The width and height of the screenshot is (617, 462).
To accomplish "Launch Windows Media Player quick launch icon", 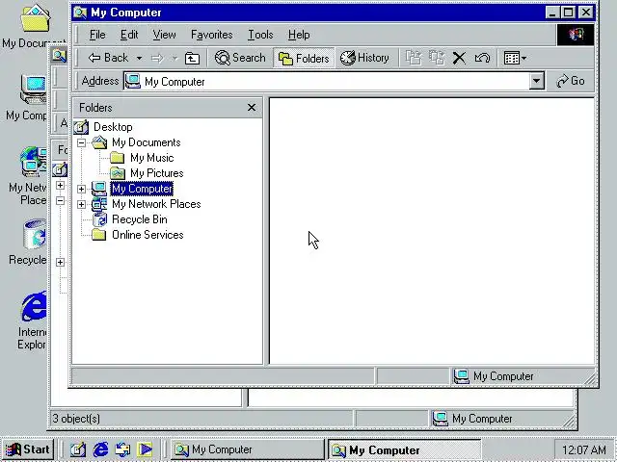I will pyautogui.click(x=145, y=449).
